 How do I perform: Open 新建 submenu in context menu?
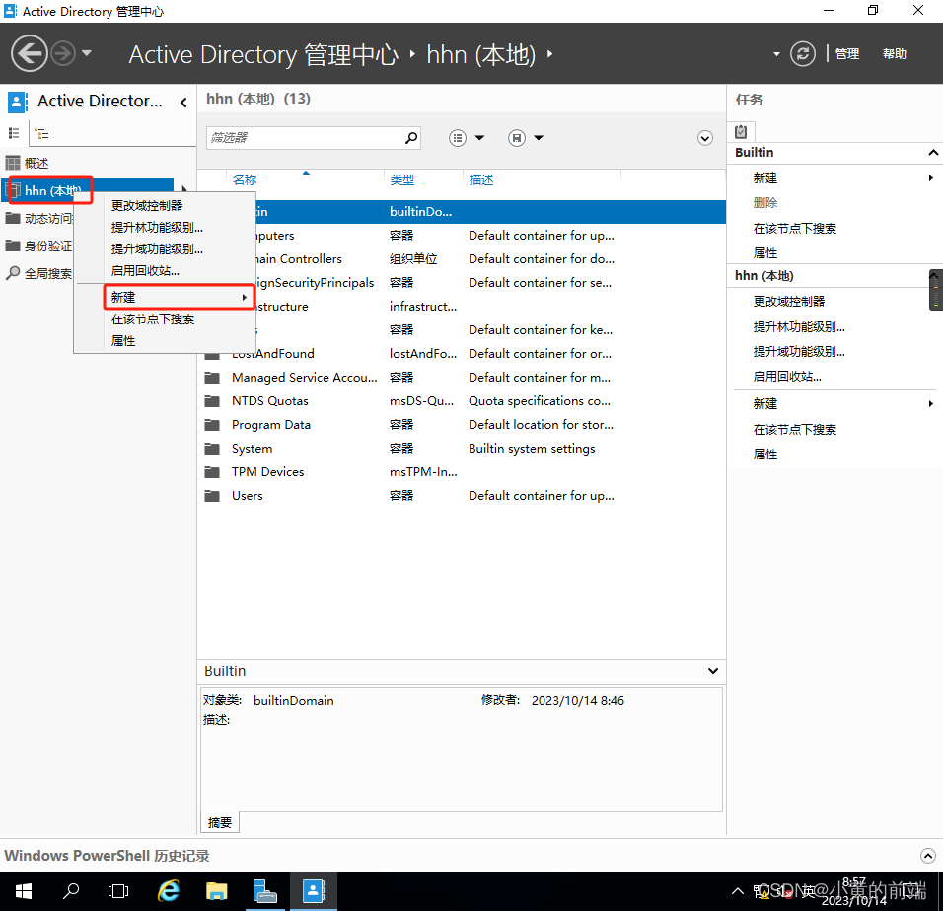click(180, 297)
